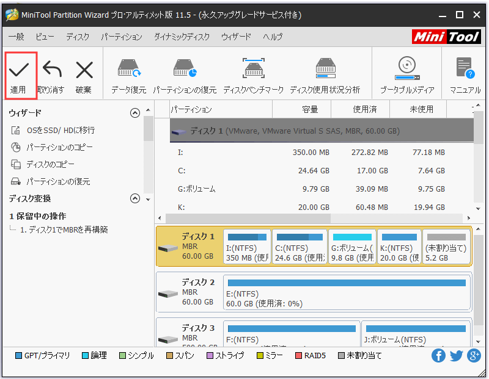The width and height of the screenshot is (489, 379).
Task: Click the sidebar scrollbar down arrow
Action: click(x=147, y=200)
